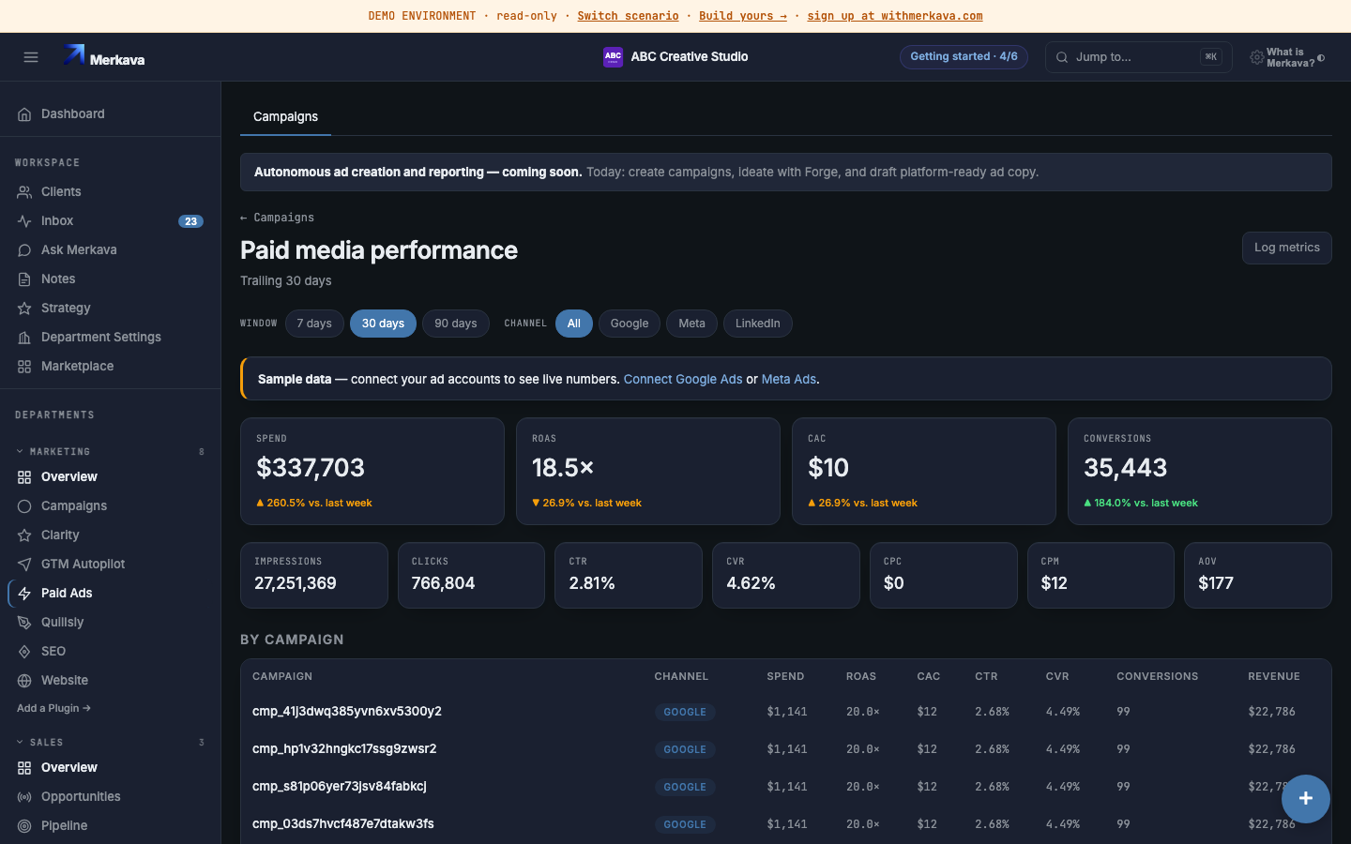The width and height of the screenshot is (1351, 844).
Task: Click the Jump to search field
Action: [1138, 57]
